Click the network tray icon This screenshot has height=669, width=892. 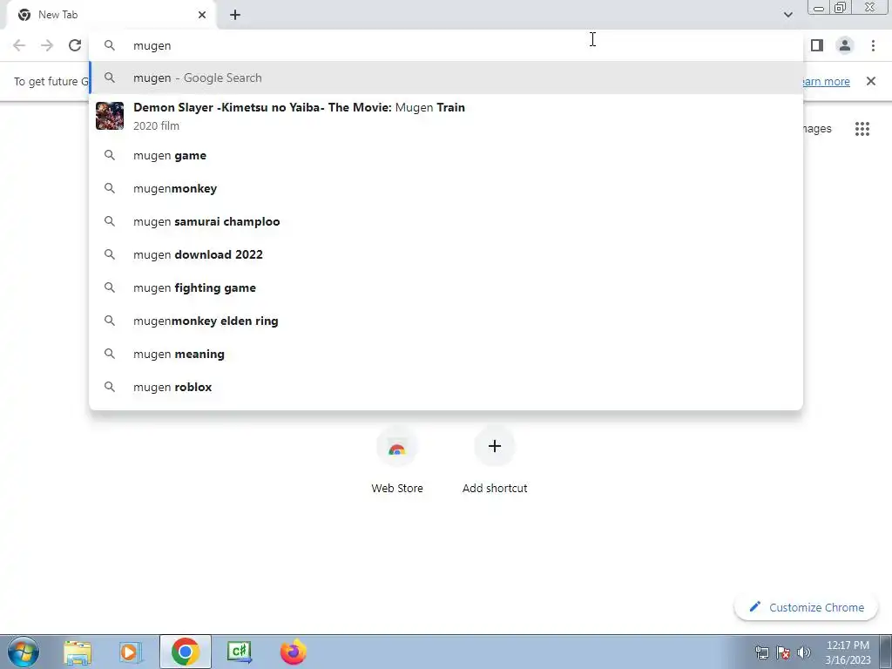coord(761,652)
